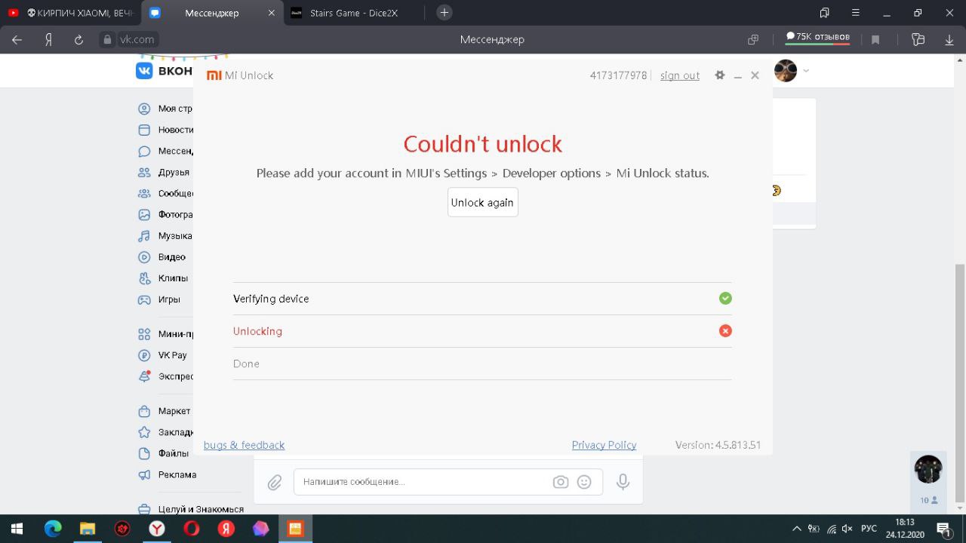Screen dimensions: 966x543
Task: Click red error icon beside Unlocking
Action: pyautogui.click(x=725, y=331)
